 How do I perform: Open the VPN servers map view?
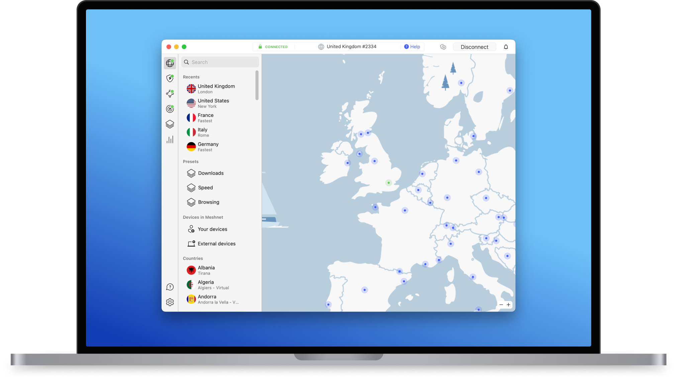[170, 63]
